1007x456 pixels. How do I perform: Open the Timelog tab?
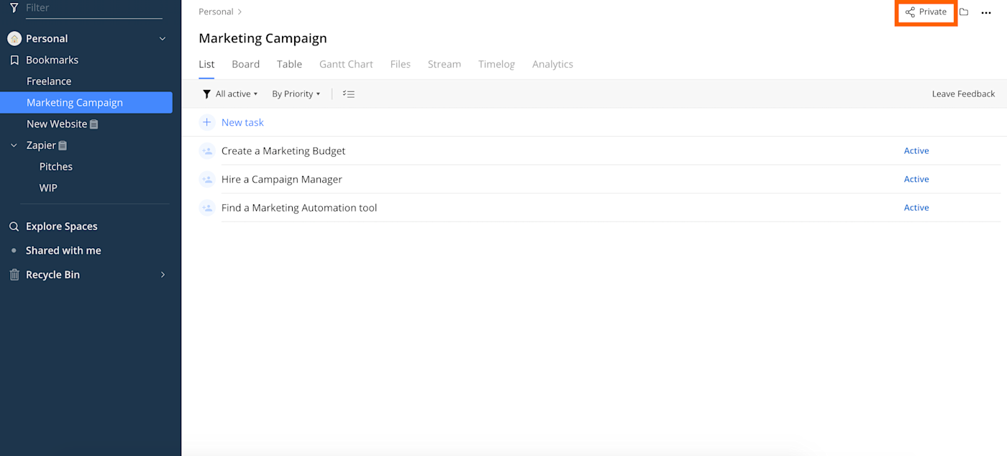[x=496, y=64]
